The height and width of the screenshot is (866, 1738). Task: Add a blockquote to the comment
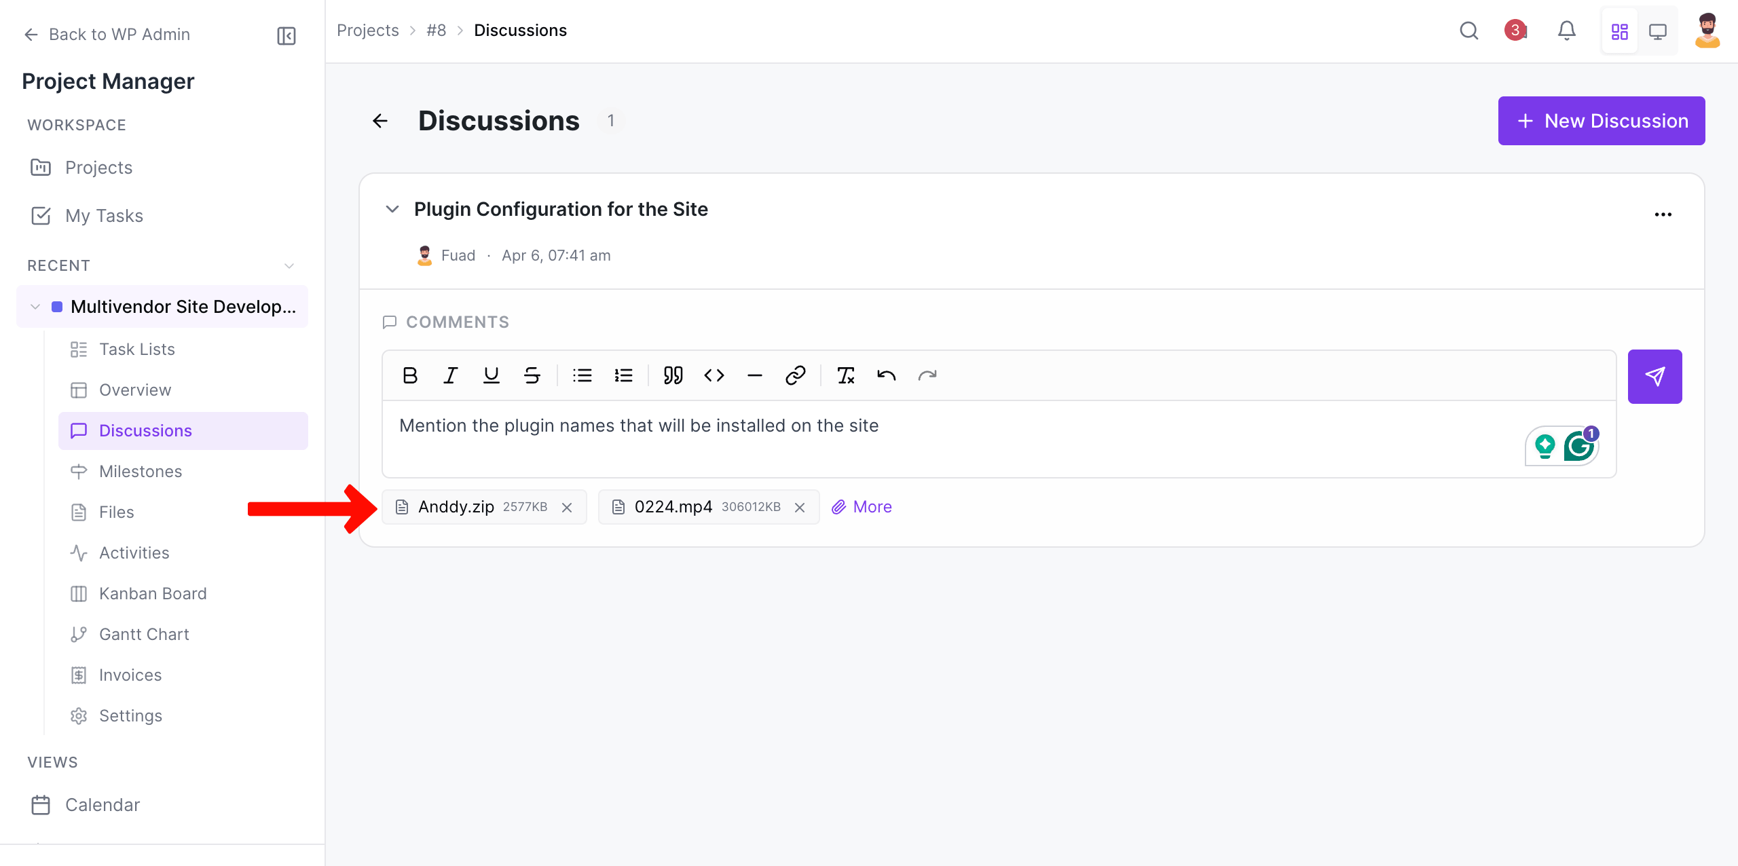pos(673,375)
